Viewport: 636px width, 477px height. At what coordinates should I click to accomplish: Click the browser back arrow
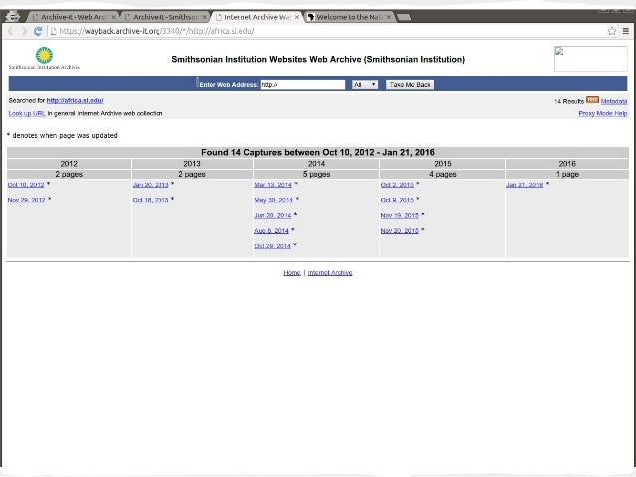pyautogui.click(x=10, y=31)
